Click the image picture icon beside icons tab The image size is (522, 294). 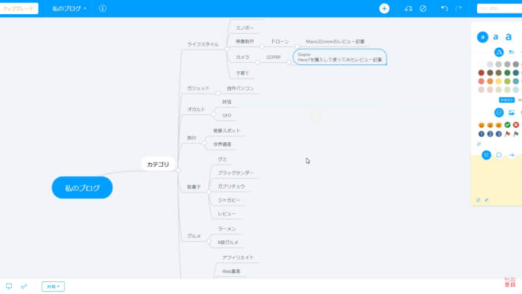click(512, 112)
